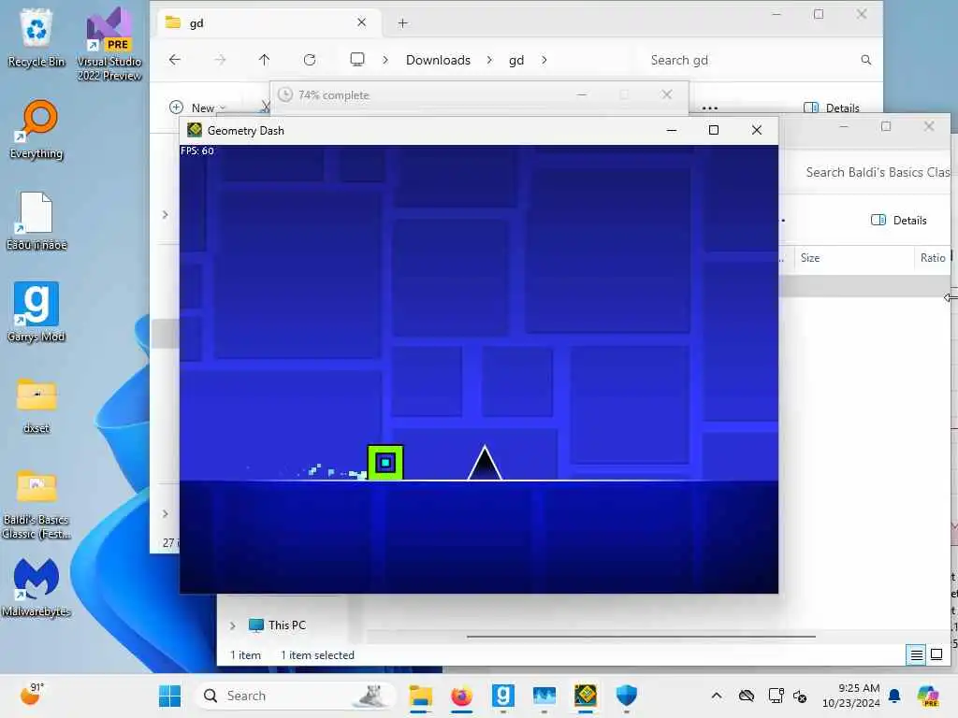Open the clock showing 9:25 AM

(851, 696)
